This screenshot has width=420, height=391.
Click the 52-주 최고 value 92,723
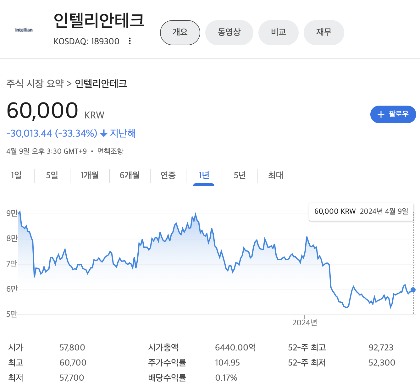click(x=381, y=348)
